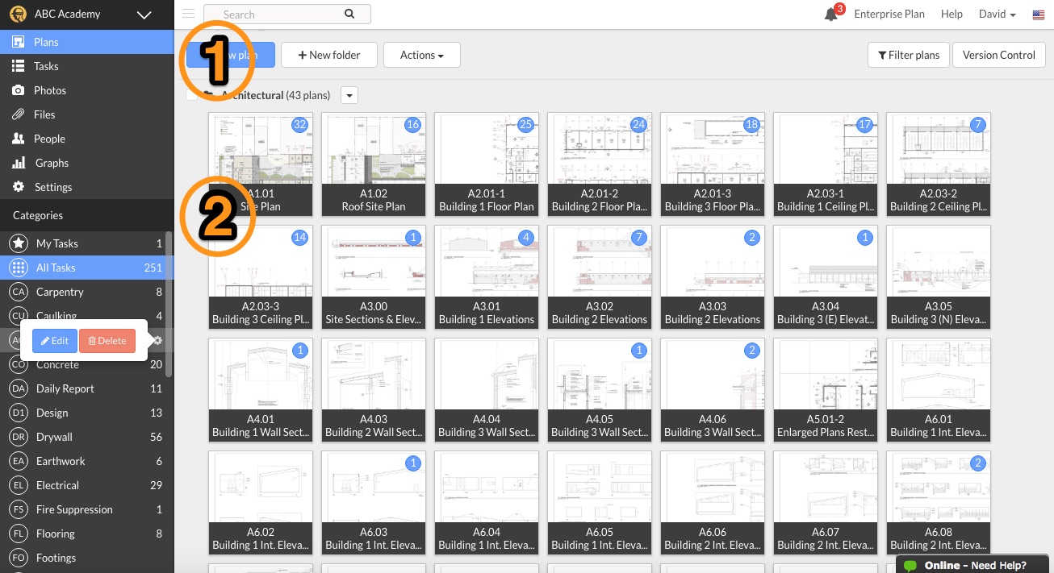Open the A4.01 Building 1 Wall Section thumbnail
1054x573 pixels.
(261, 390)
